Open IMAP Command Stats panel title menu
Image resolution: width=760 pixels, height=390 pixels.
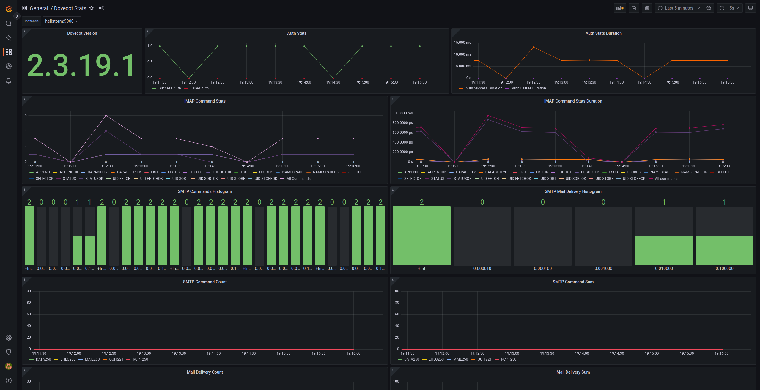click(x=204, y=101)
